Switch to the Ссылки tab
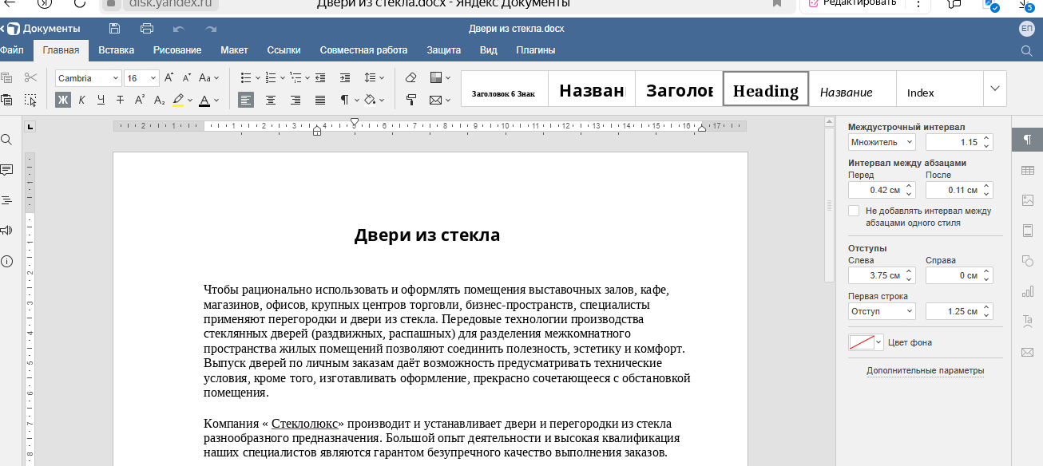Screen dimensions: 1043x466 (284, 50)
